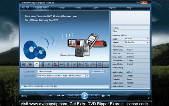Image resolution: width=169 pixels, height=106 pixels.
Task: Click the Audio Sample value 48000Hz
Action: click(130, 83)
